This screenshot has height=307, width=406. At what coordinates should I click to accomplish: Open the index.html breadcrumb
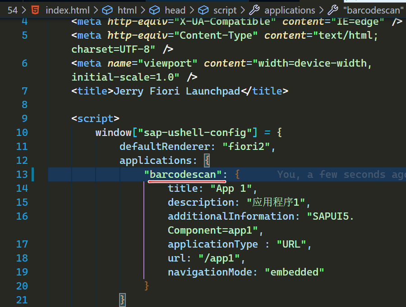click(67, 10)
